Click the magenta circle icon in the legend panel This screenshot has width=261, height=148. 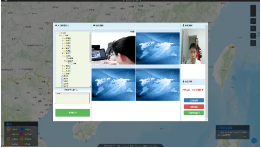pyautogui.click(x=8, y=134)
